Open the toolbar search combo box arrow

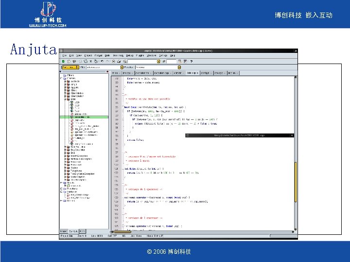[x=158, y=61]
